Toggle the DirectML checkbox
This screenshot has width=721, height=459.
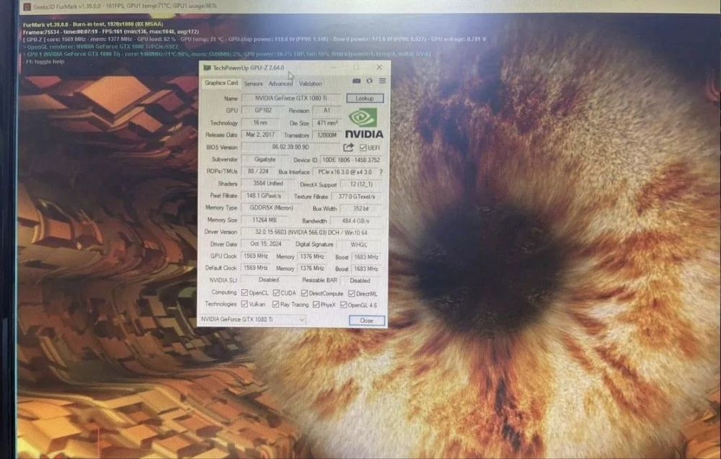(x=351, y=293)
